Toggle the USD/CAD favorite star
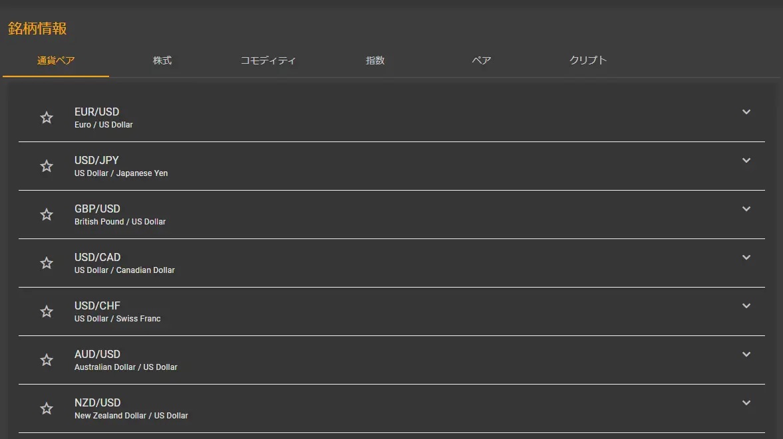783x439 pixels. point(47,263)
